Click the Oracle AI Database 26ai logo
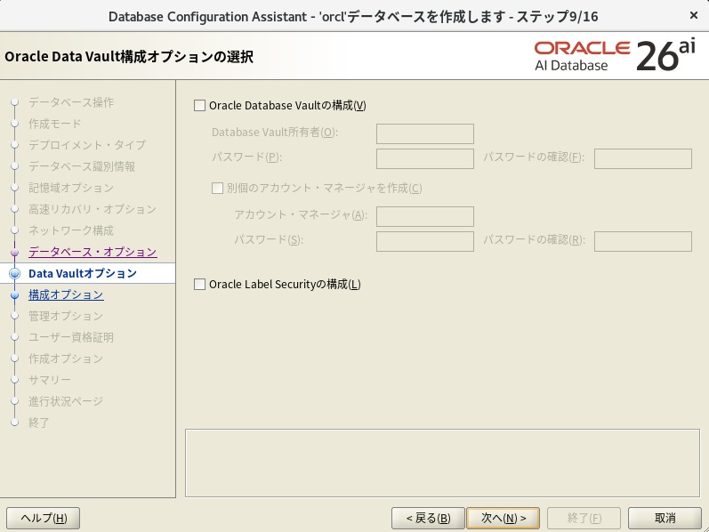This screenshot has width=709, height=532. (x=615, y=56)
